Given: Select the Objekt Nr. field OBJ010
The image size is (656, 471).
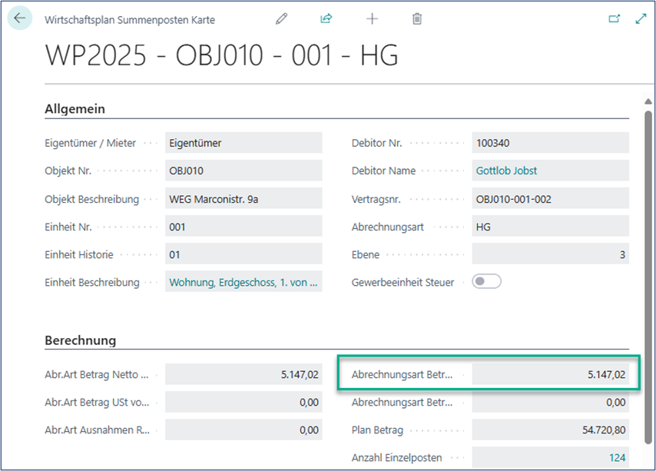Looking at the screenshot, I should click(x=244, y=171).
